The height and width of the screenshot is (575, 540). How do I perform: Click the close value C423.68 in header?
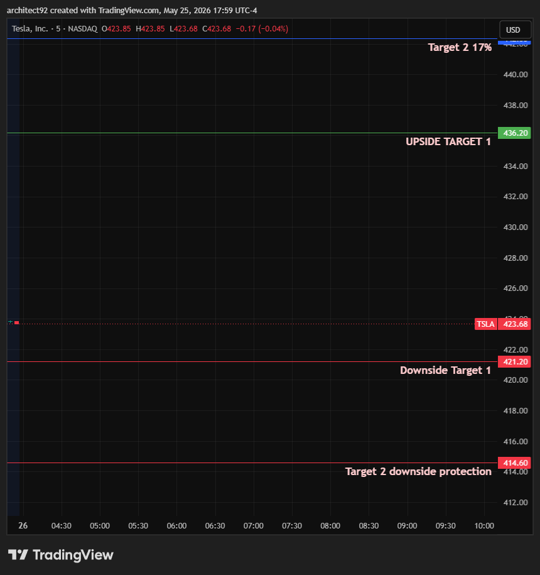217,29
